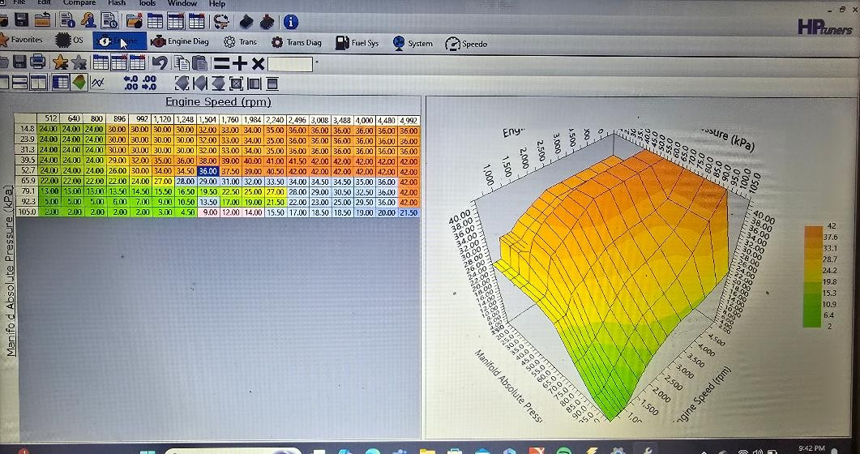Click the printer icon in table toolbar

coord(37,62)
